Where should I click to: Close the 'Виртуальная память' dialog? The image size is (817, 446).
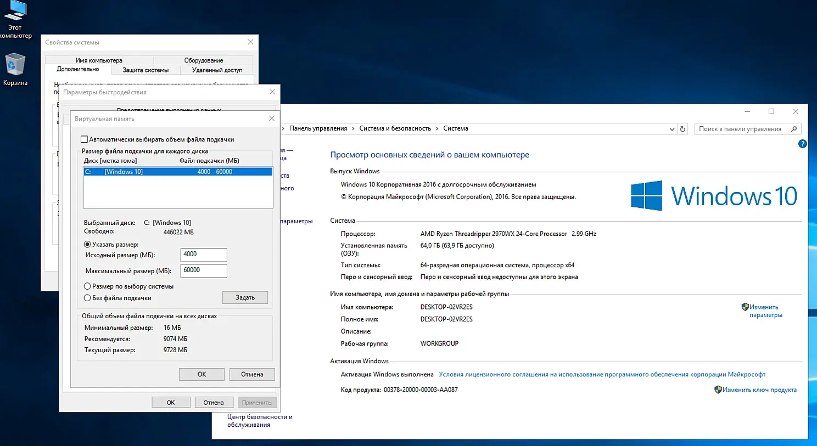(271, 118)
